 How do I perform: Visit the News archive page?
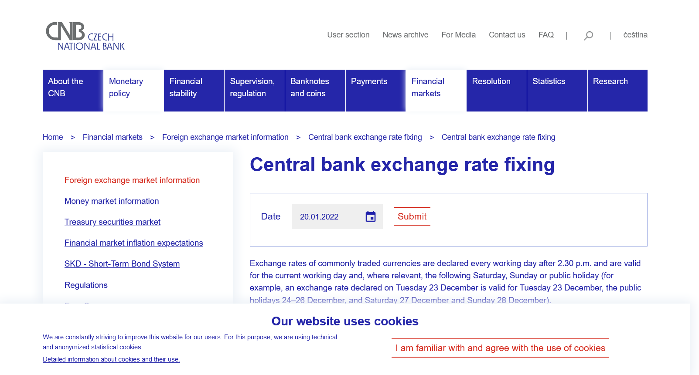[405, 35]
